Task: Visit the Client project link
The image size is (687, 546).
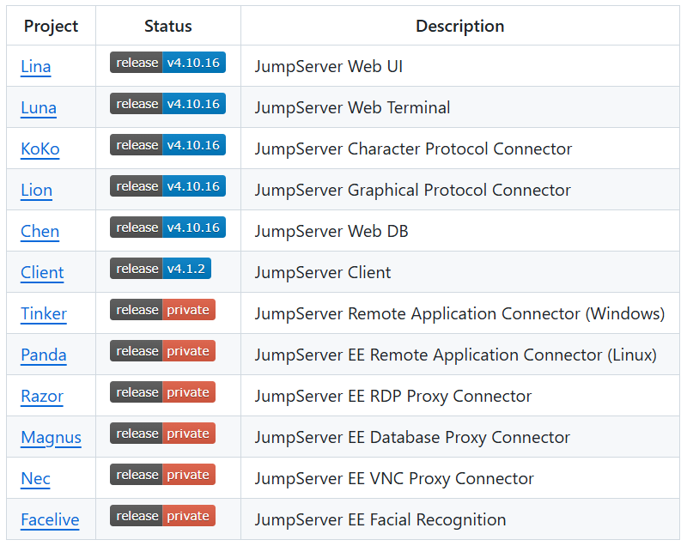Action: tap(42, 272)
